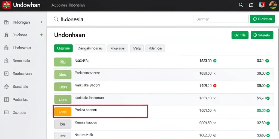Screen dimensions: 279x139
Task: Click the orange Laasd badge
Action: click(63, 112)
